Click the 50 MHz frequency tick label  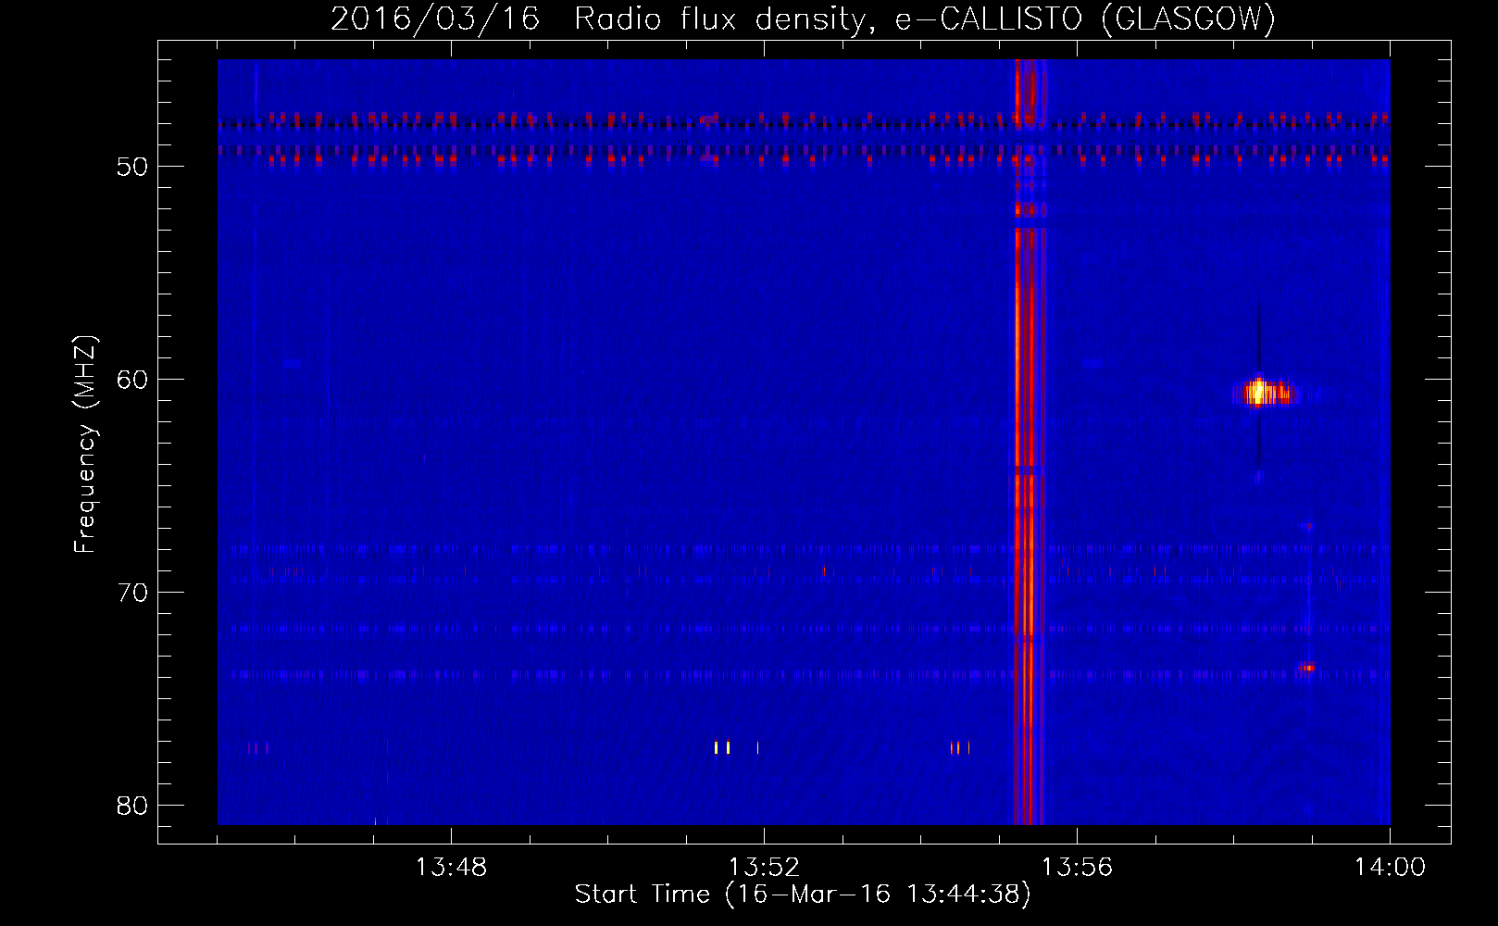pyautogui.click(x=132, y=167)
